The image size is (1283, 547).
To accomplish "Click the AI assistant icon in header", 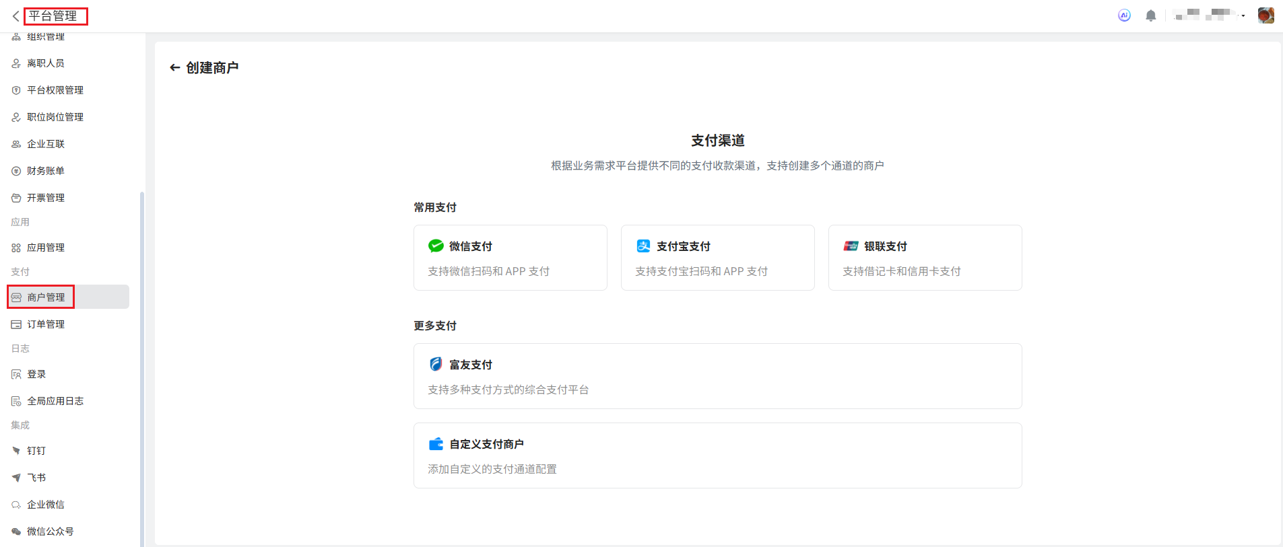I will [x=1124, y=15].
